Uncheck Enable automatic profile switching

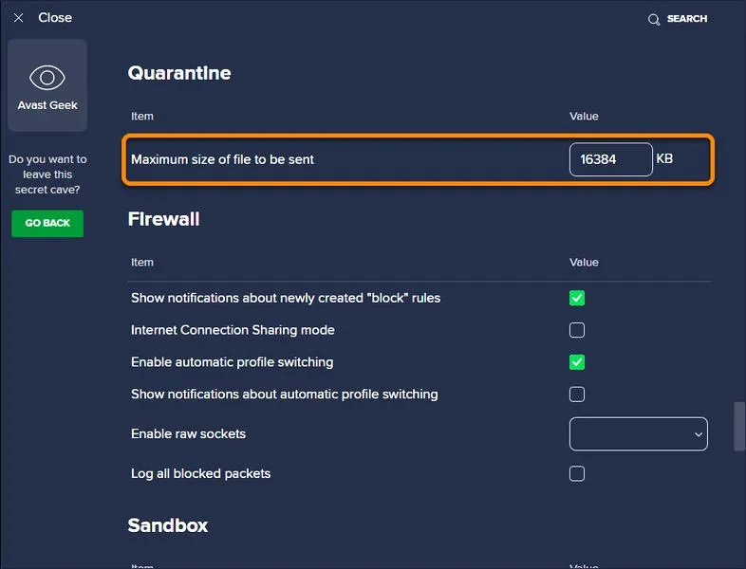pyautogui.click(x=577, y=362)
